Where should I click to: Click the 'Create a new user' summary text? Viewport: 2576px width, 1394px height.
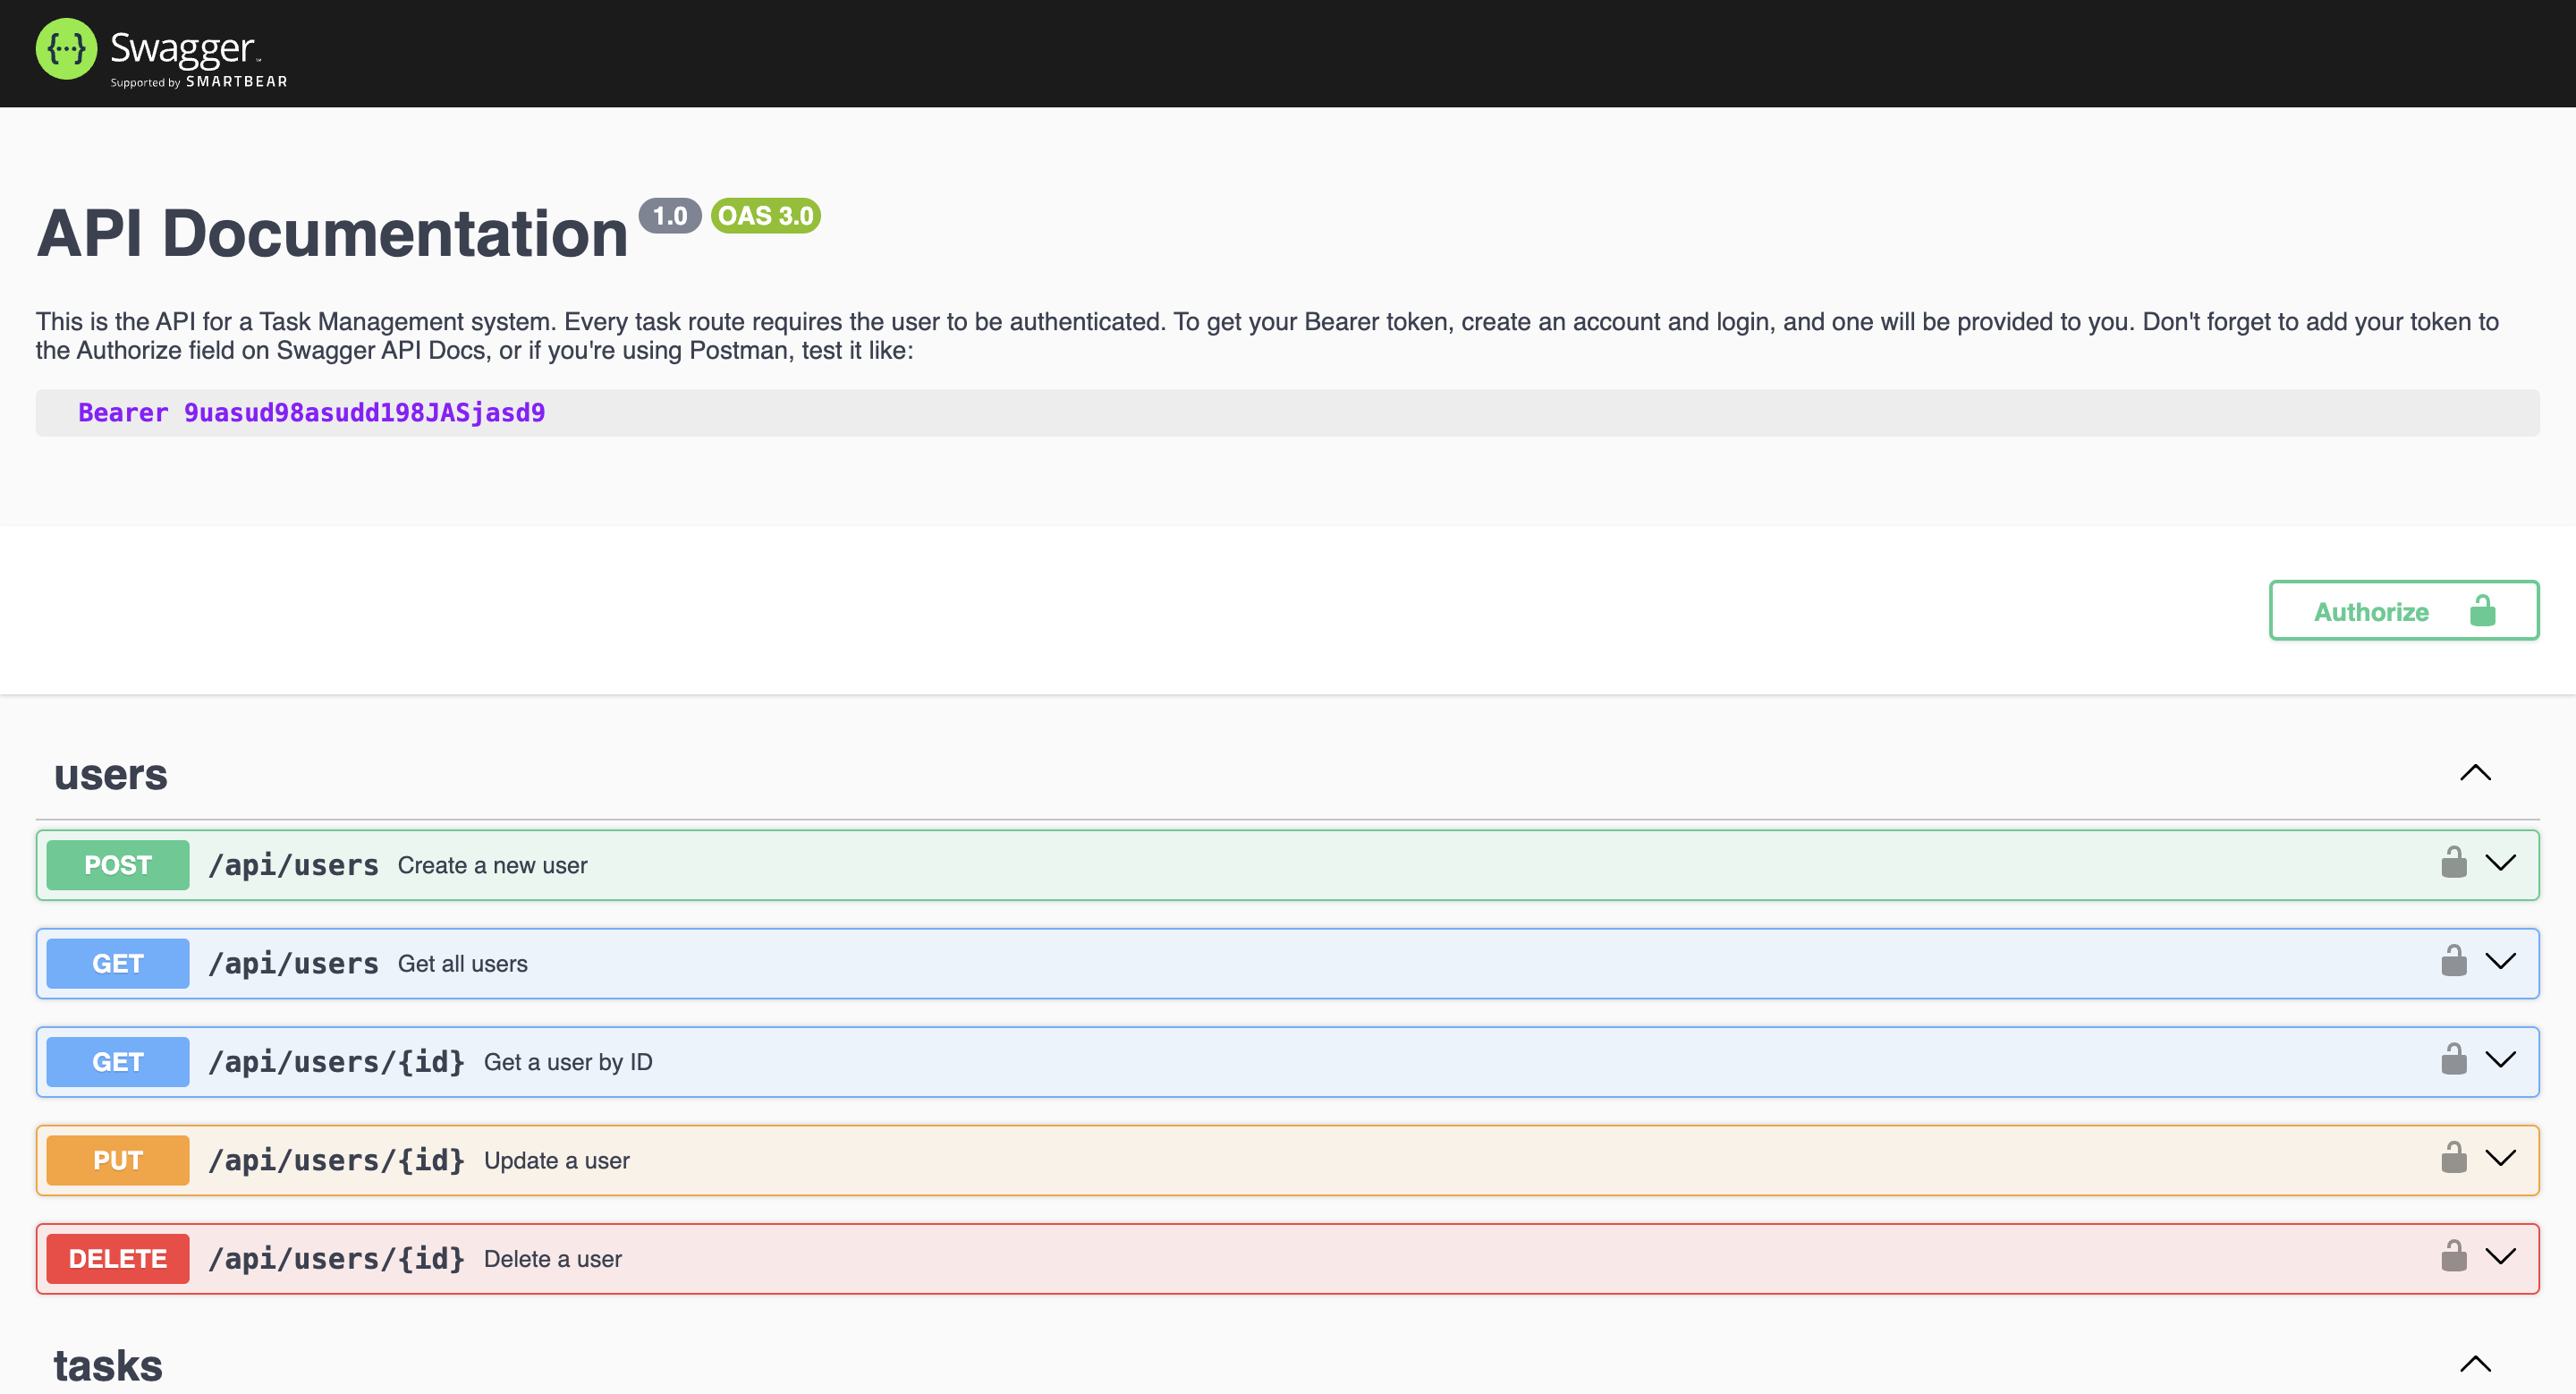coord(492,866)
